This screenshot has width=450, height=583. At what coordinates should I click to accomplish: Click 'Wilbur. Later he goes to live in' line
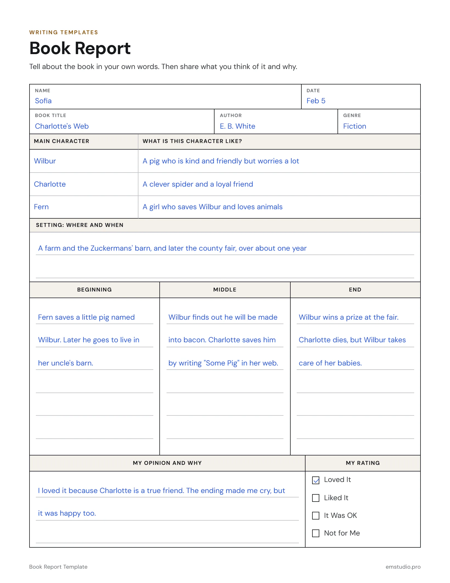tap(95, 340)
